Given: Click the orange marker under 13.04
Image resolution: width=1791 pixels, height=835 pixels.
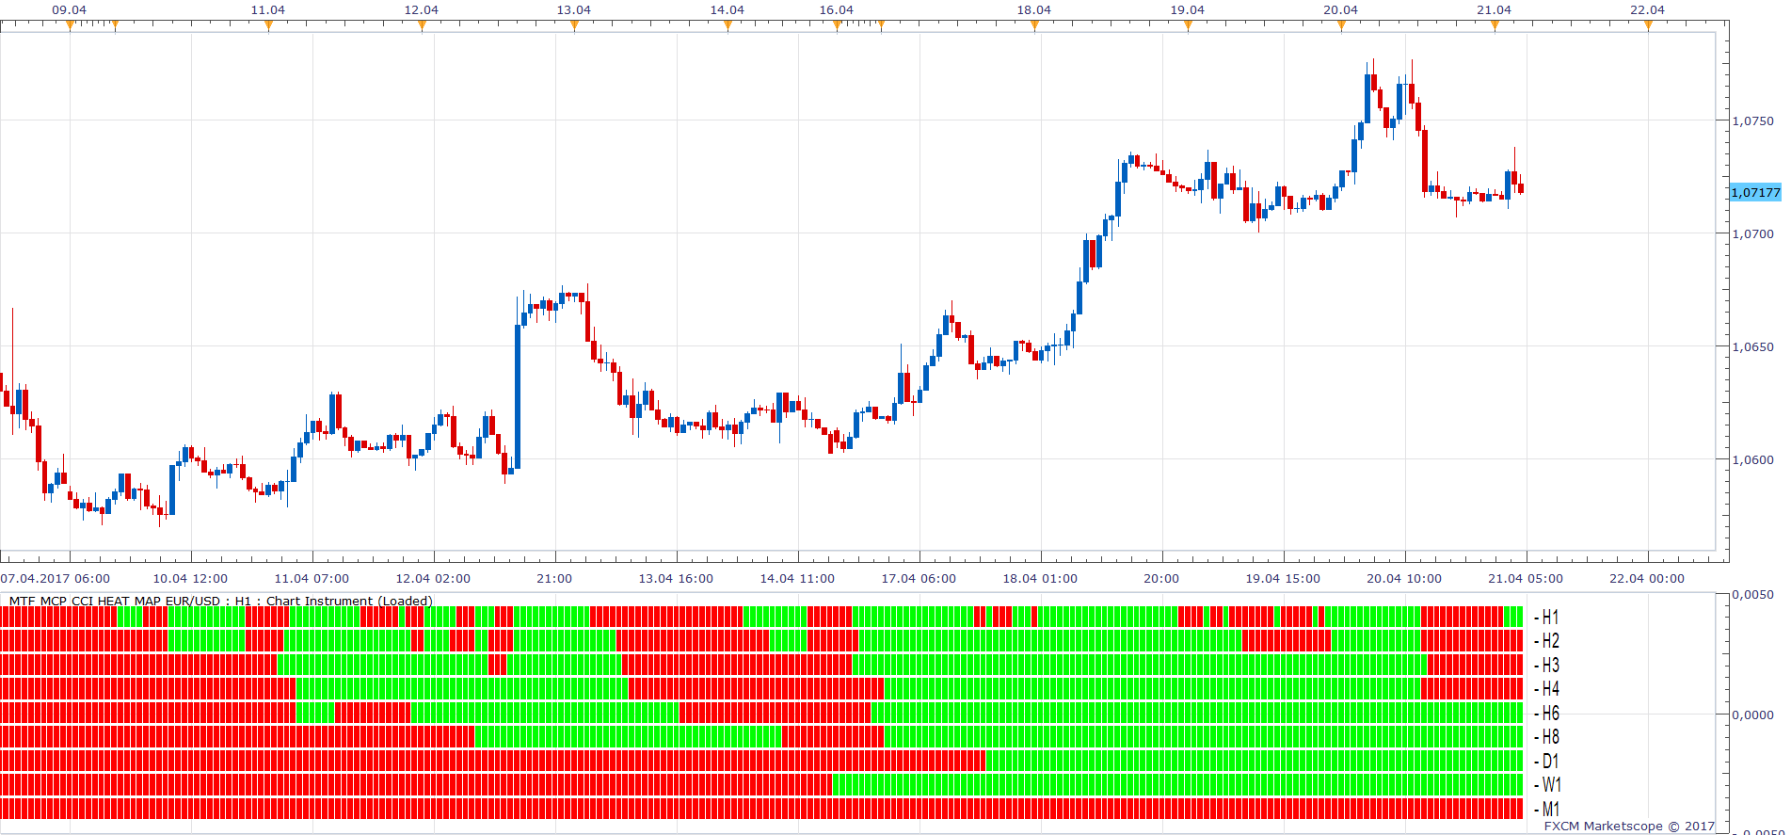Looking at the screenshot, I should [574, 25].
